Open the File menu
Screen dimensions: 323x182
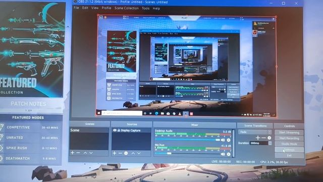point(76,8)
